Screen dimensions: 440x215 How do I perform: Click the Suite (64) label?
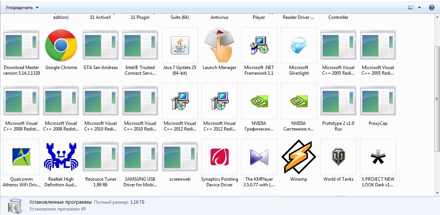coord(180,17)
